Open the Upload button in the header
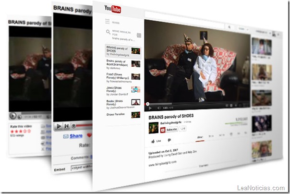Viewport: 290px width, 194px height. 242,29
